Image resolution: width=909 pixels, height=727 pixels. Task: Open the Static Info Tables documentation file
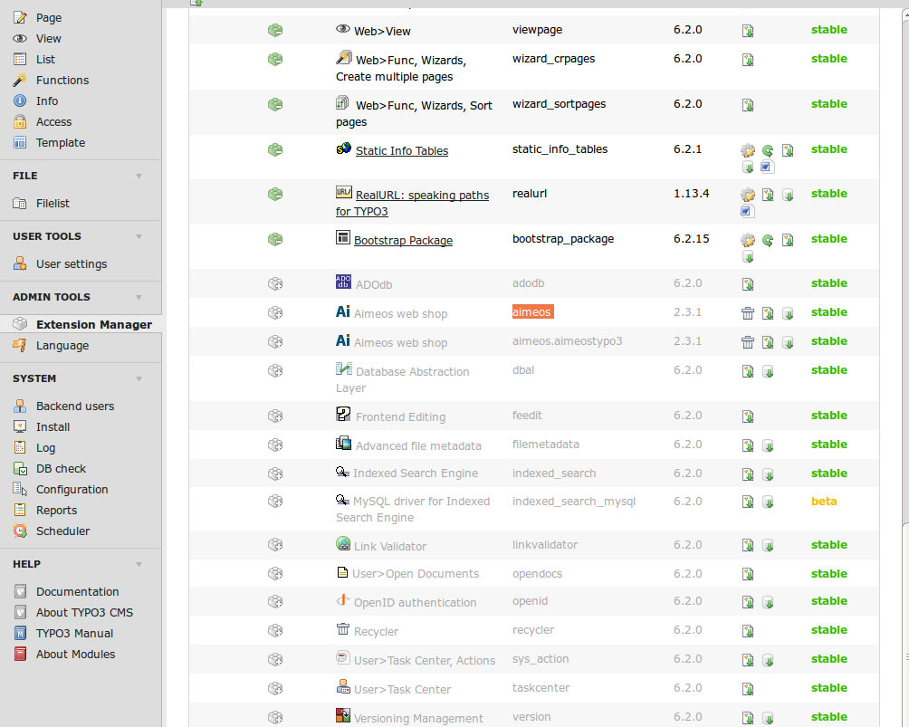point(766,167)
